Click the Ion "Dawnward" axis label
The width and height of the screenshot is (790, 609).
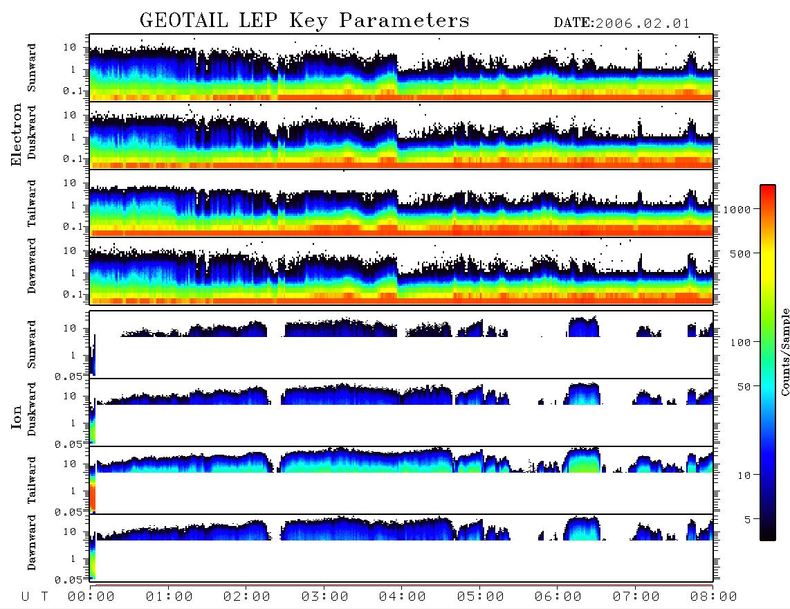(32, 543)
